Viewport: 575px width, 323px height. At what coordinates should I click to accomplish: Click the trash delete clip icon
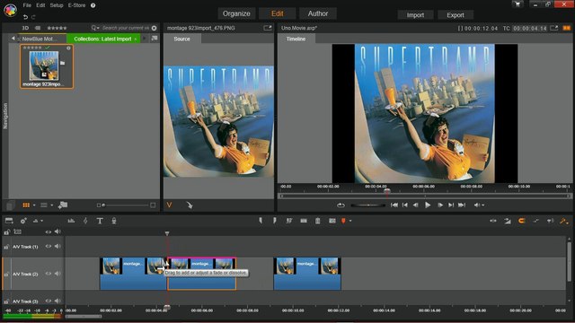(317, 221)
